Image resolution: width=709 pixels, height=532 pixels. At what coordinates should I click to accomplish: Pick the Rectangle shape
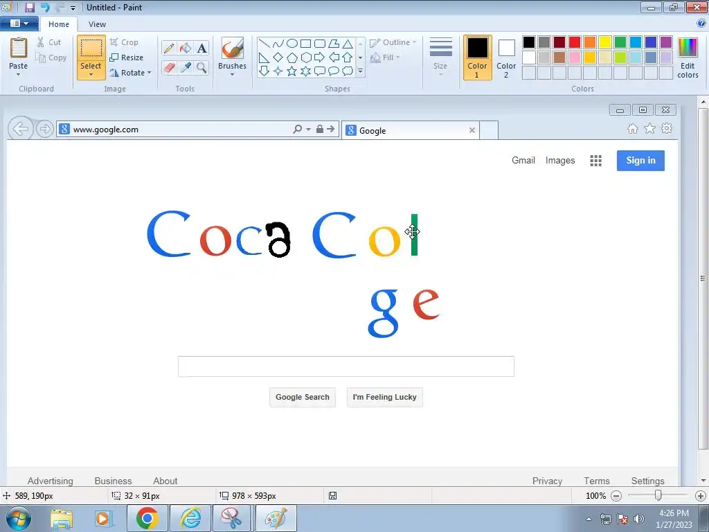(306, 44)
